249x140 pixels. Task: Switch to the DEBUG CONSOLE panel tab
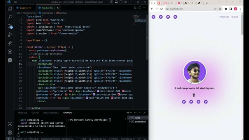pos(51,113)
